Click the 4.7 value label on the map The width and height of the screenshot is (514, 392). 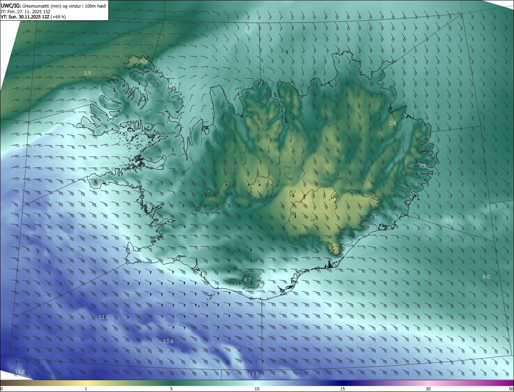click(247, 280)
